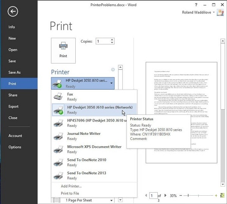This screenshot has height=204, width=227.
Task: Choose Send To OneNote 2013
Action: click(87, 176)
